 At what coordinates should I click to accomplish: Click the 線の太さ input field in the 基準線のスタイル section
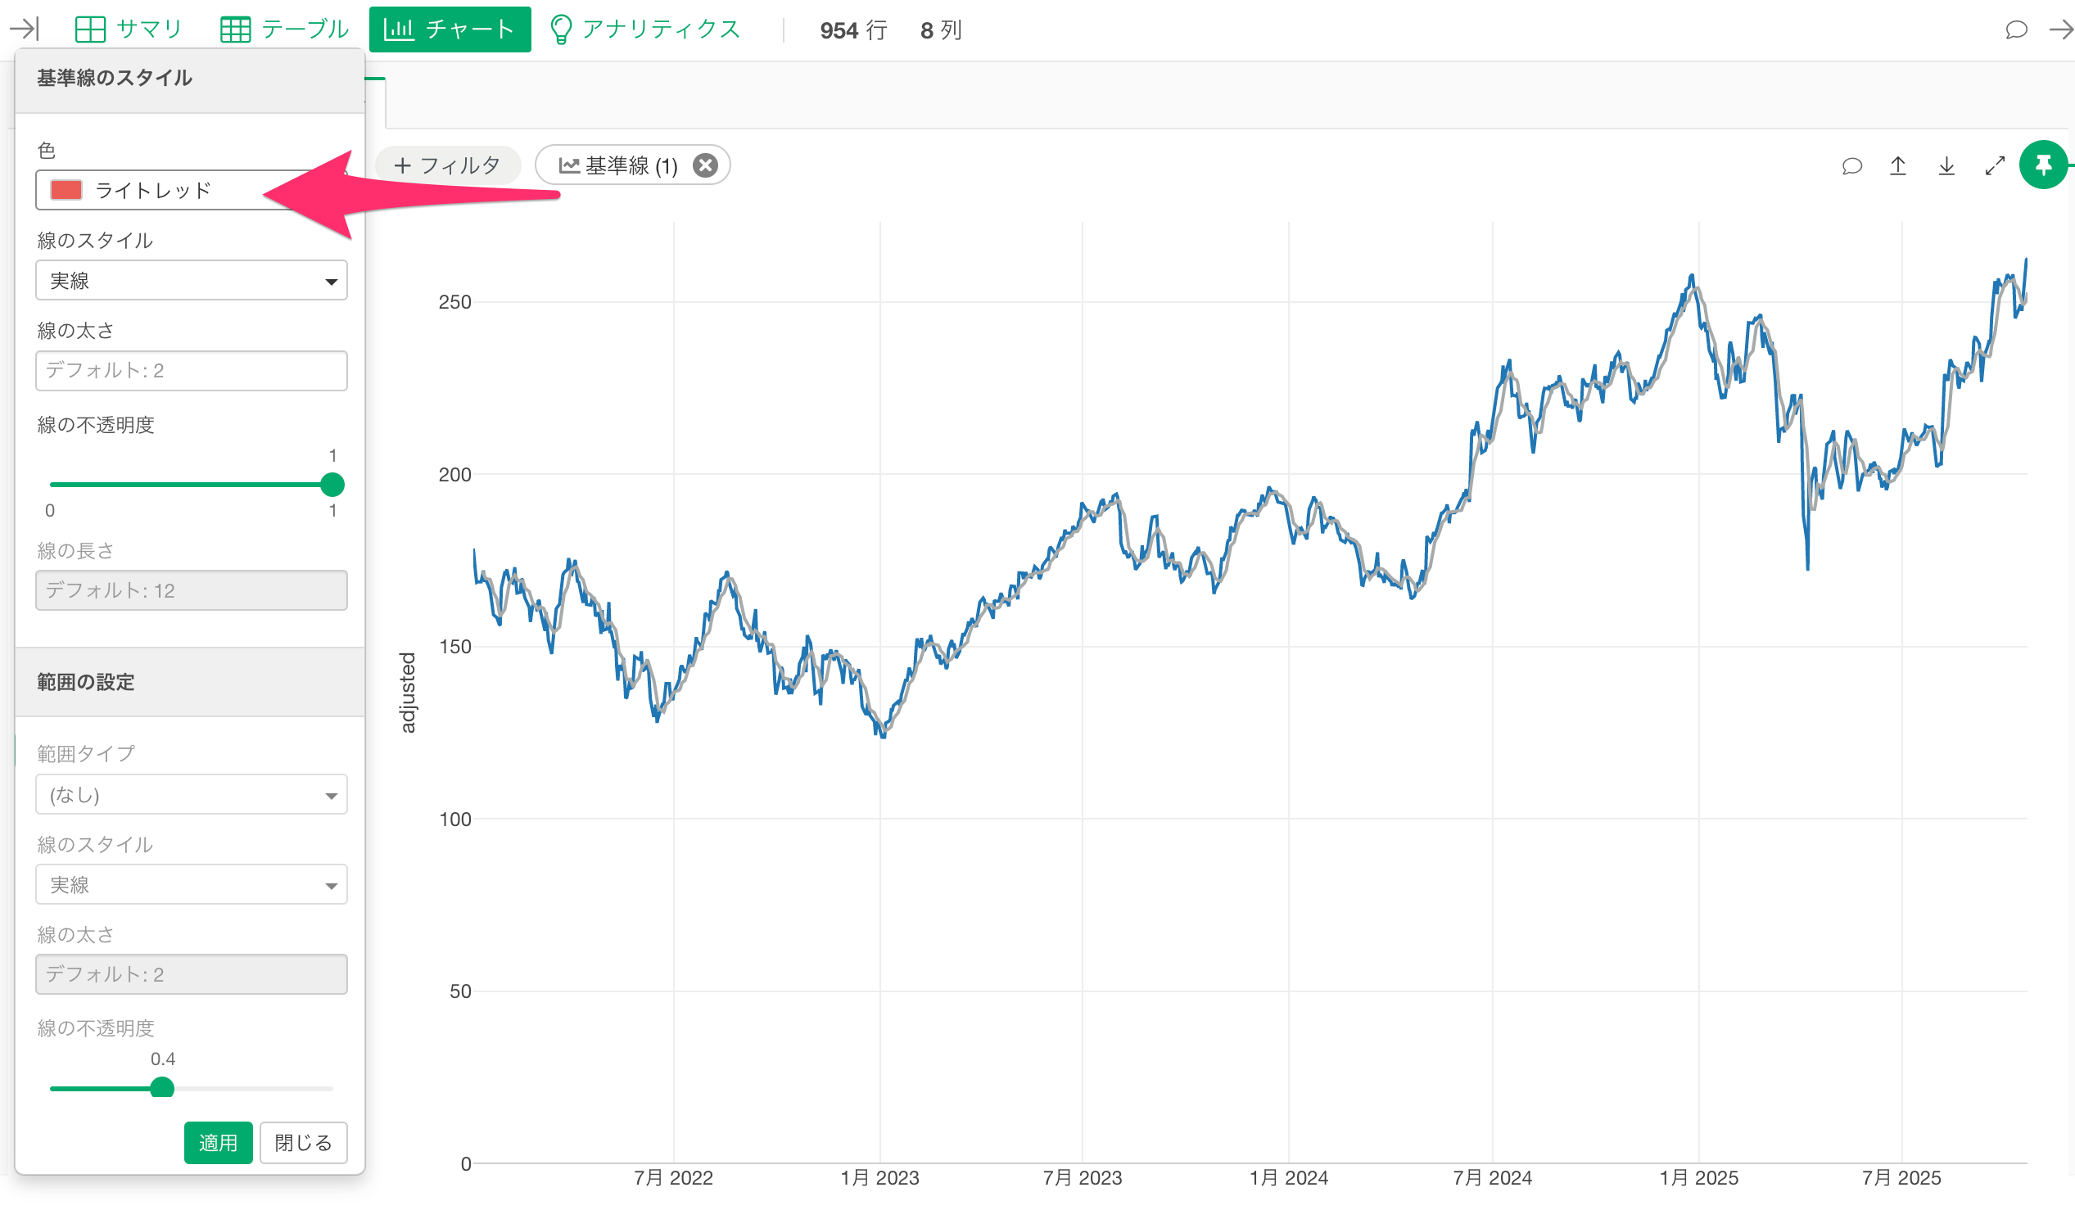pyautogui.click(x=191, y=370)
